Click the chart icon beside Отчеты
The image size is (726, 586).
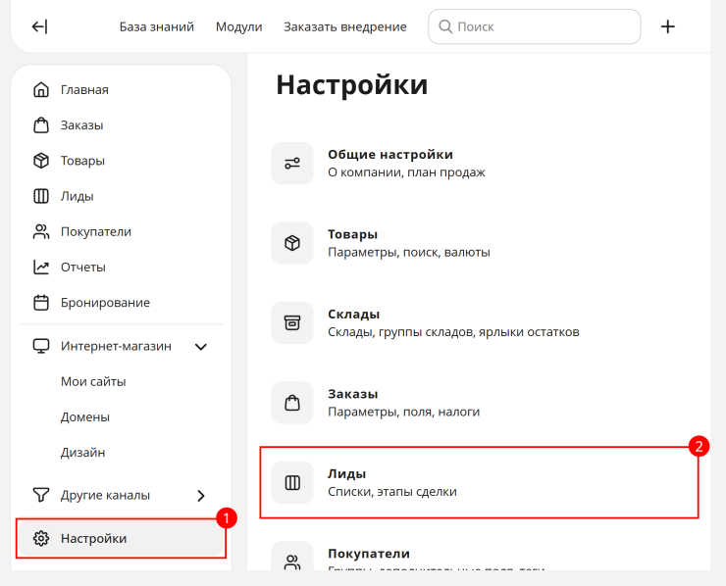(41, 267)
